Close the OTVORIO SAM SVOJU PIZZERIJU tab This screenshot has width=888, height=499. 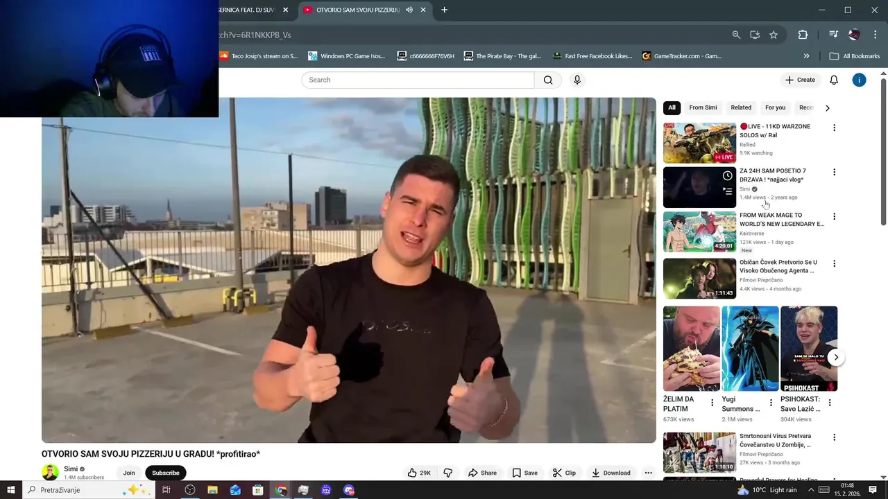click(x=423, y=10)
